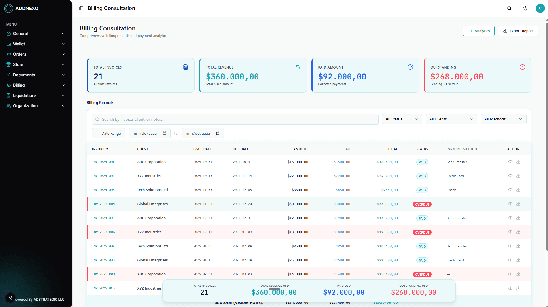
Task: Download invoice INV-2024-004
Action: coord(518,204)
